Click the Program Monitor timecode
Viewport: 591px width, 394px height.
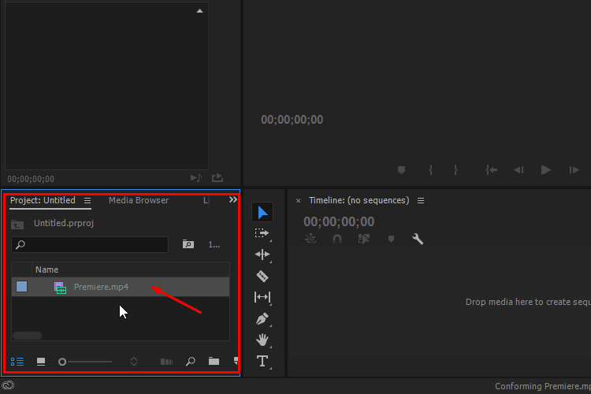tap(292, 120)
